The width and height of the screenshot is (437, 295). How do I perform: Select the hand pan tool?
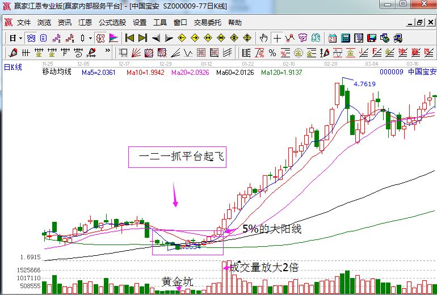pos(263,39)
